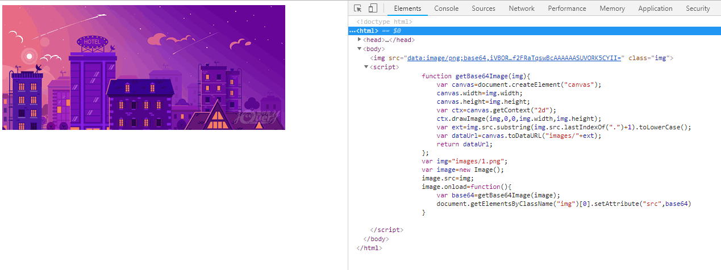
Task: Click the var dataUrl toDataURL line
Action: click(x=518, y=136)
